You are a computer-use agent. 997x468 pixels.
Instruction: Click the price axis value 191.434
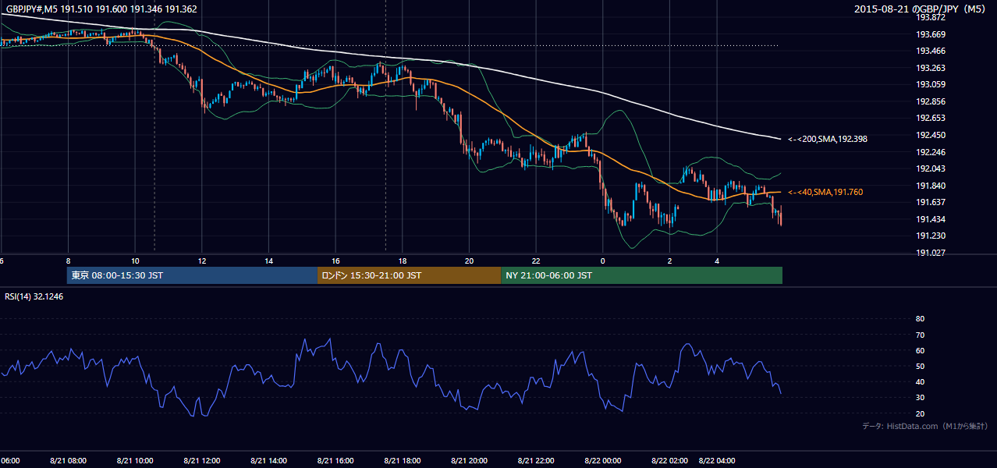coord(931,219)
